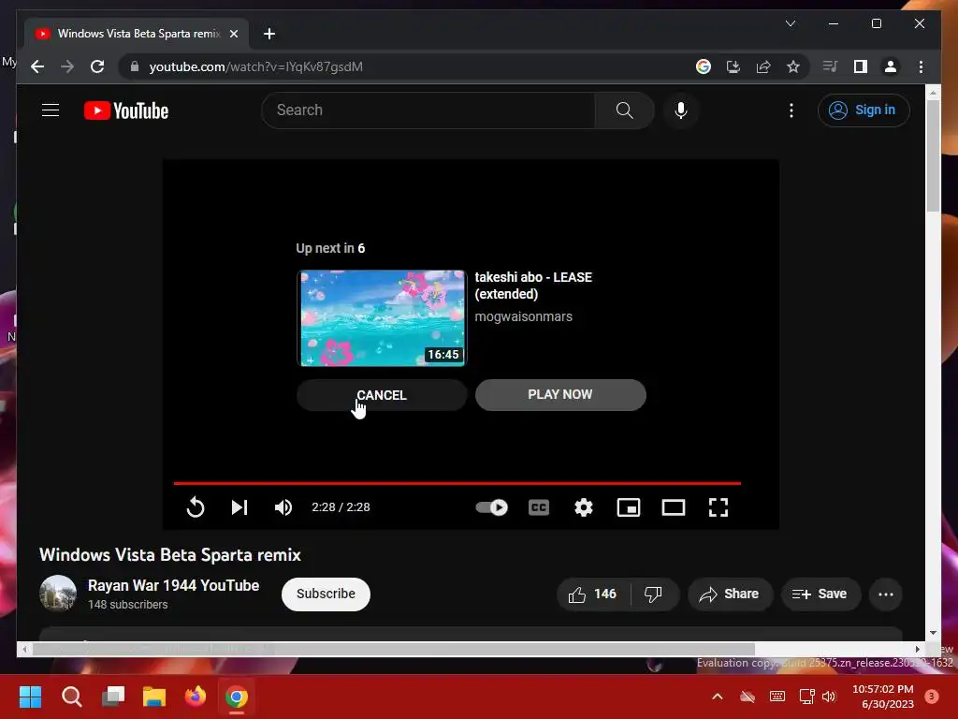Go to YouTube home via logo
This screenshot has width=958, height=719.
[x=126, y=110]
